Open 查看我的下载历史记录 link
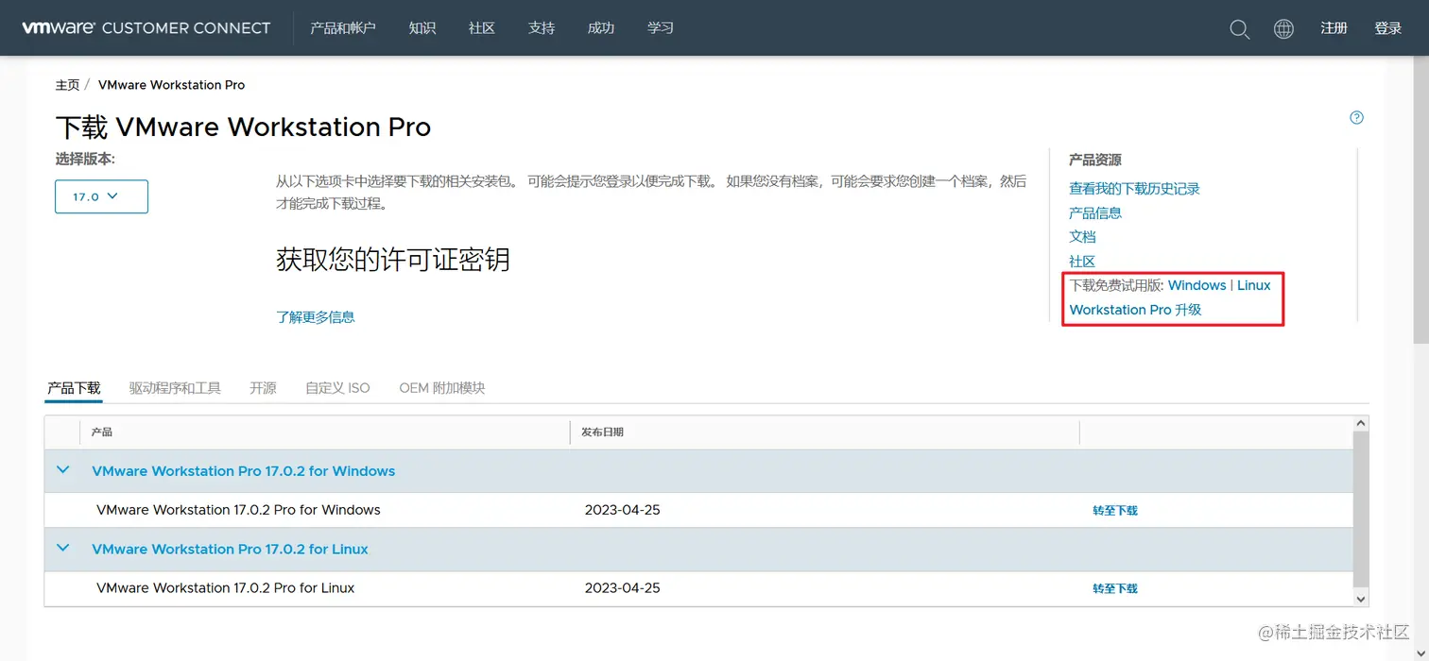 (1134, 189)
